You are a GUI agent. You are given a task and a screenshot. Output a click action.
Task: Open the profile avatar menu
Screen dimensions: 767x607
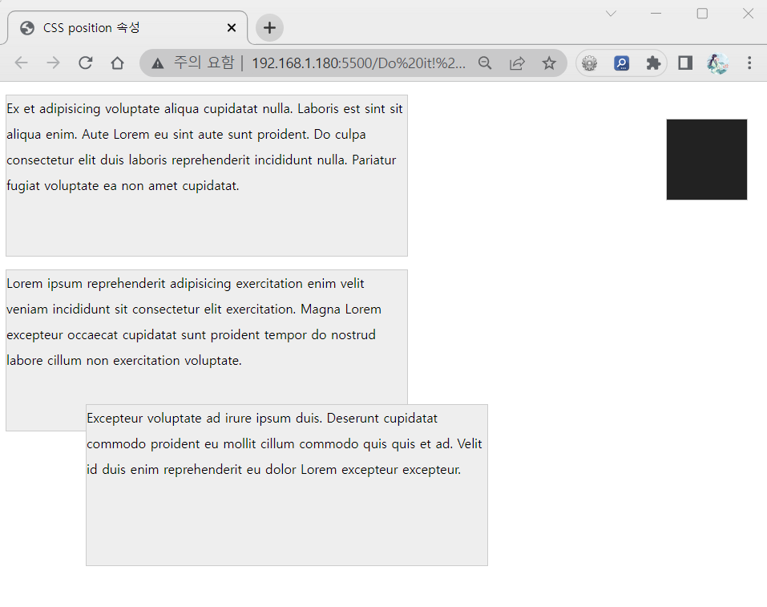coord(717,63)
